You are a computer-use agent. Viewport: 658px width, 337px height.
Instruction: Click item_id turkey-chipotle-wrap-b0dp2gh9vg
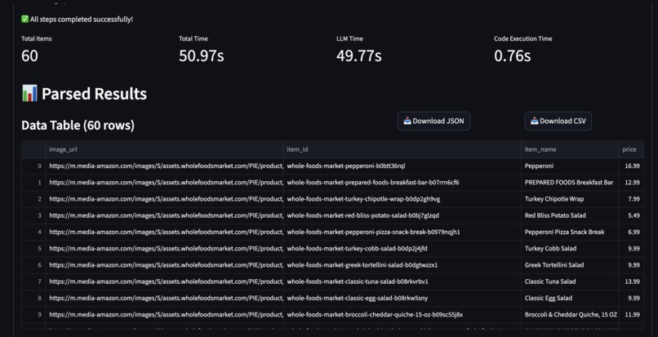click(402, 199)
